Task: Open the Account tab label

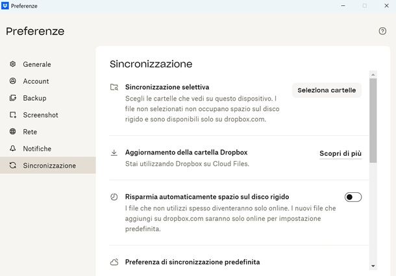Action: [x=36, y=81]
